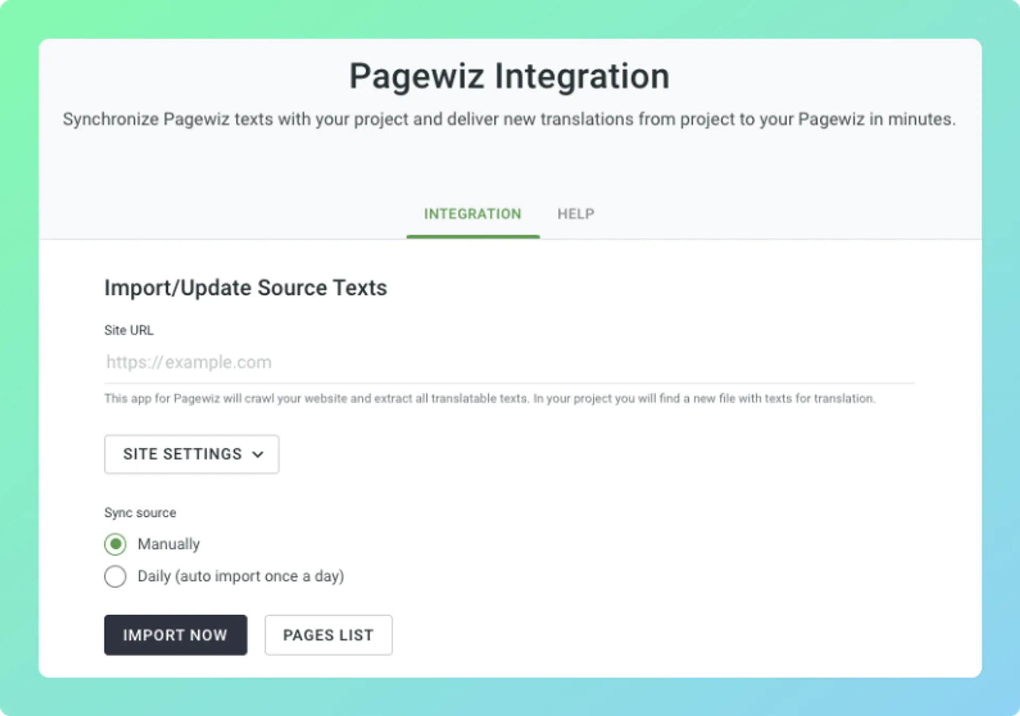Click the 'Synchronize Pagewiz texts' description line
This screenshot has height=716, width=1020.
click(509, 119)
